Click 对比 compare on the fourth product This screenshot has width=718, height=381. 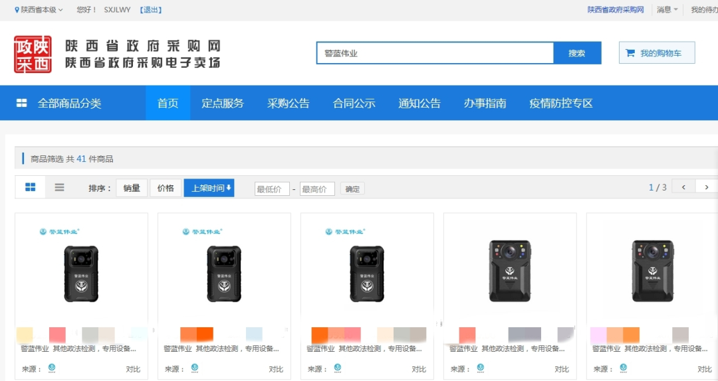[x=562, y=369]
